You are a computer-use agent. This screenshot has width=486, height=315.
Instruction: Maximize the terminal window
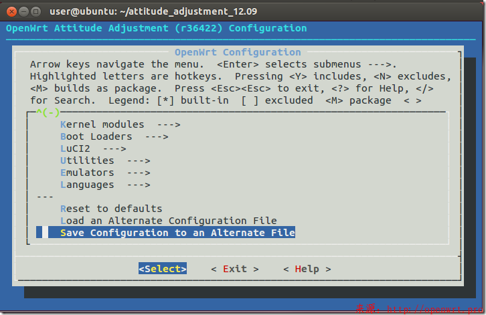[36, 12]
